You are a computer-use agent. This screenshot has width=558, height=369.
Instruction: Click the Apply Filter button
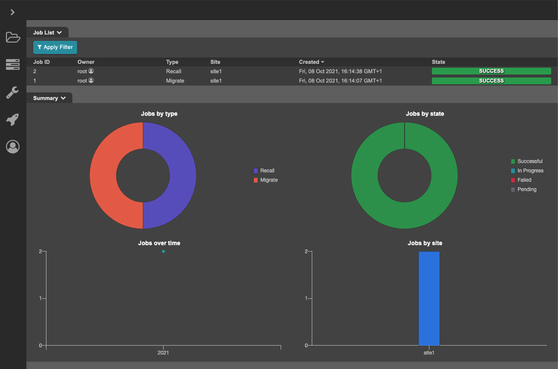[55, 47]
